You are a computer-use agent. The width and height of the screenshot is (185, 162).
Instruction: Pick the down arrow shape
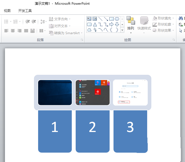tap(117, 24)
